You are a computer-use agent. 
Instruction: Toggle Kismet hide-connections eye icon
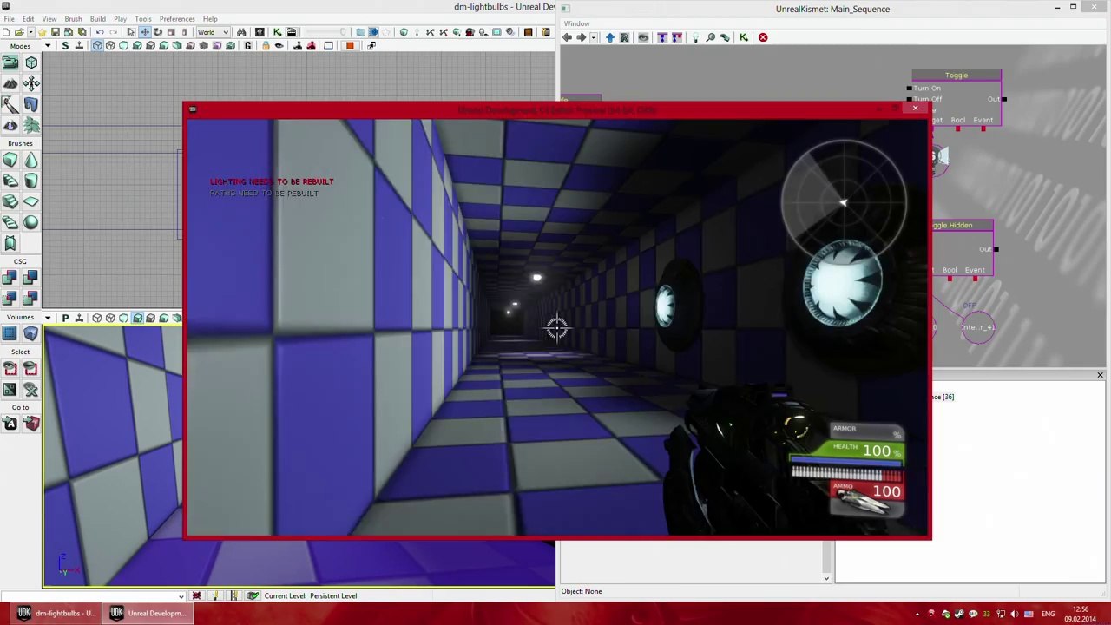point(643,37)
